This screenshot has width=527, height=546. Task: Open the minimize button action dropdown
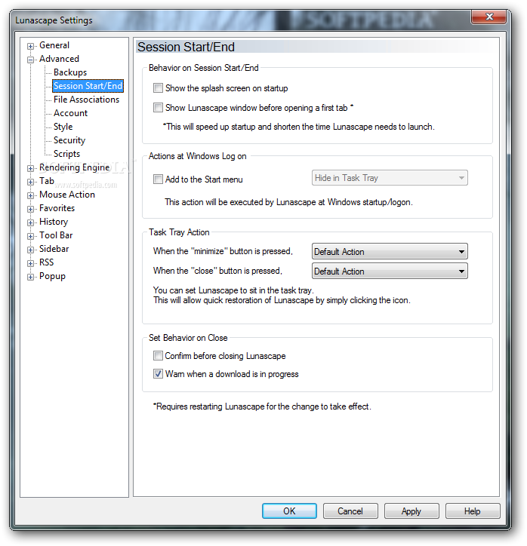click(390, 251)
